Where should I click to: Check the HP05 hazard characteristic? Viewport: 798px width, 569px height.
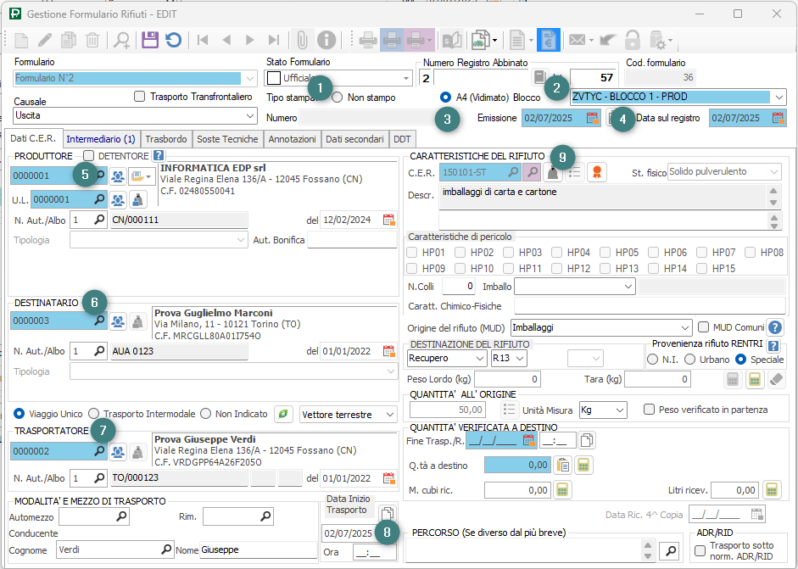[x=605, y=253]
